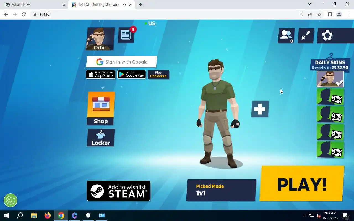Close the 1v1.LOL browser tab
The width and height of the screenshot is (354, 221).
coord(130,5)
